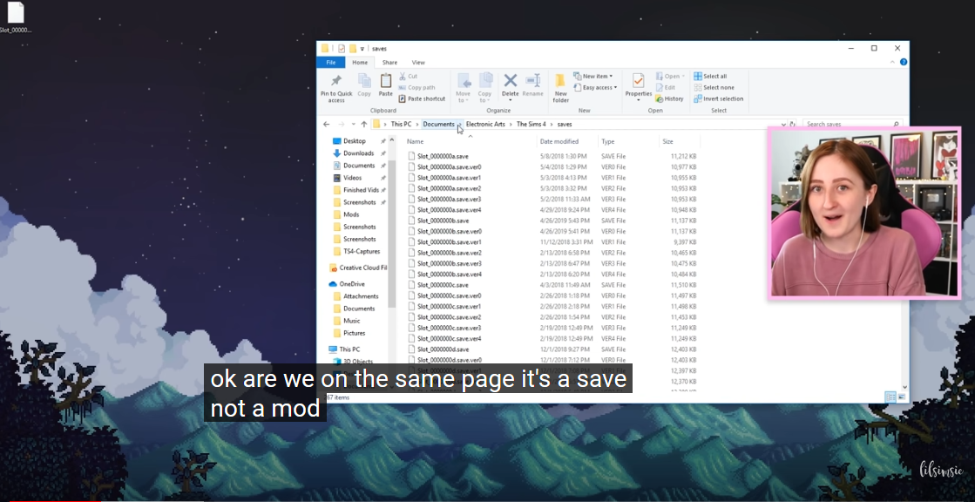
Task: Go back with the left arrow button
Action: click(x=327, y=125)
